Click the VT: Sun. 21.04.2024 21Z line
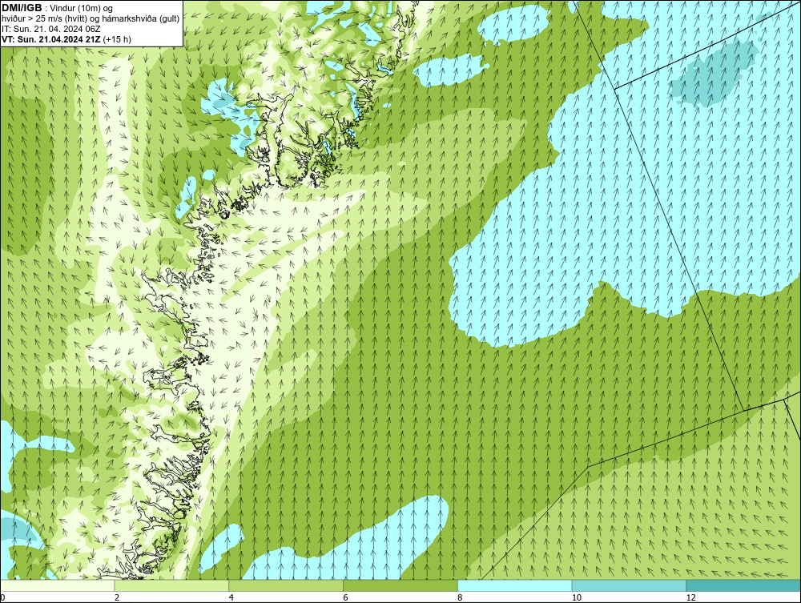 pyautogui.click(x=66, y=39)
